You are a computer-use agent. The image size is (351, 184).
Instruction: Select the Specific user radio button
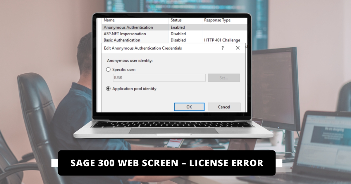tap(108, 70)
